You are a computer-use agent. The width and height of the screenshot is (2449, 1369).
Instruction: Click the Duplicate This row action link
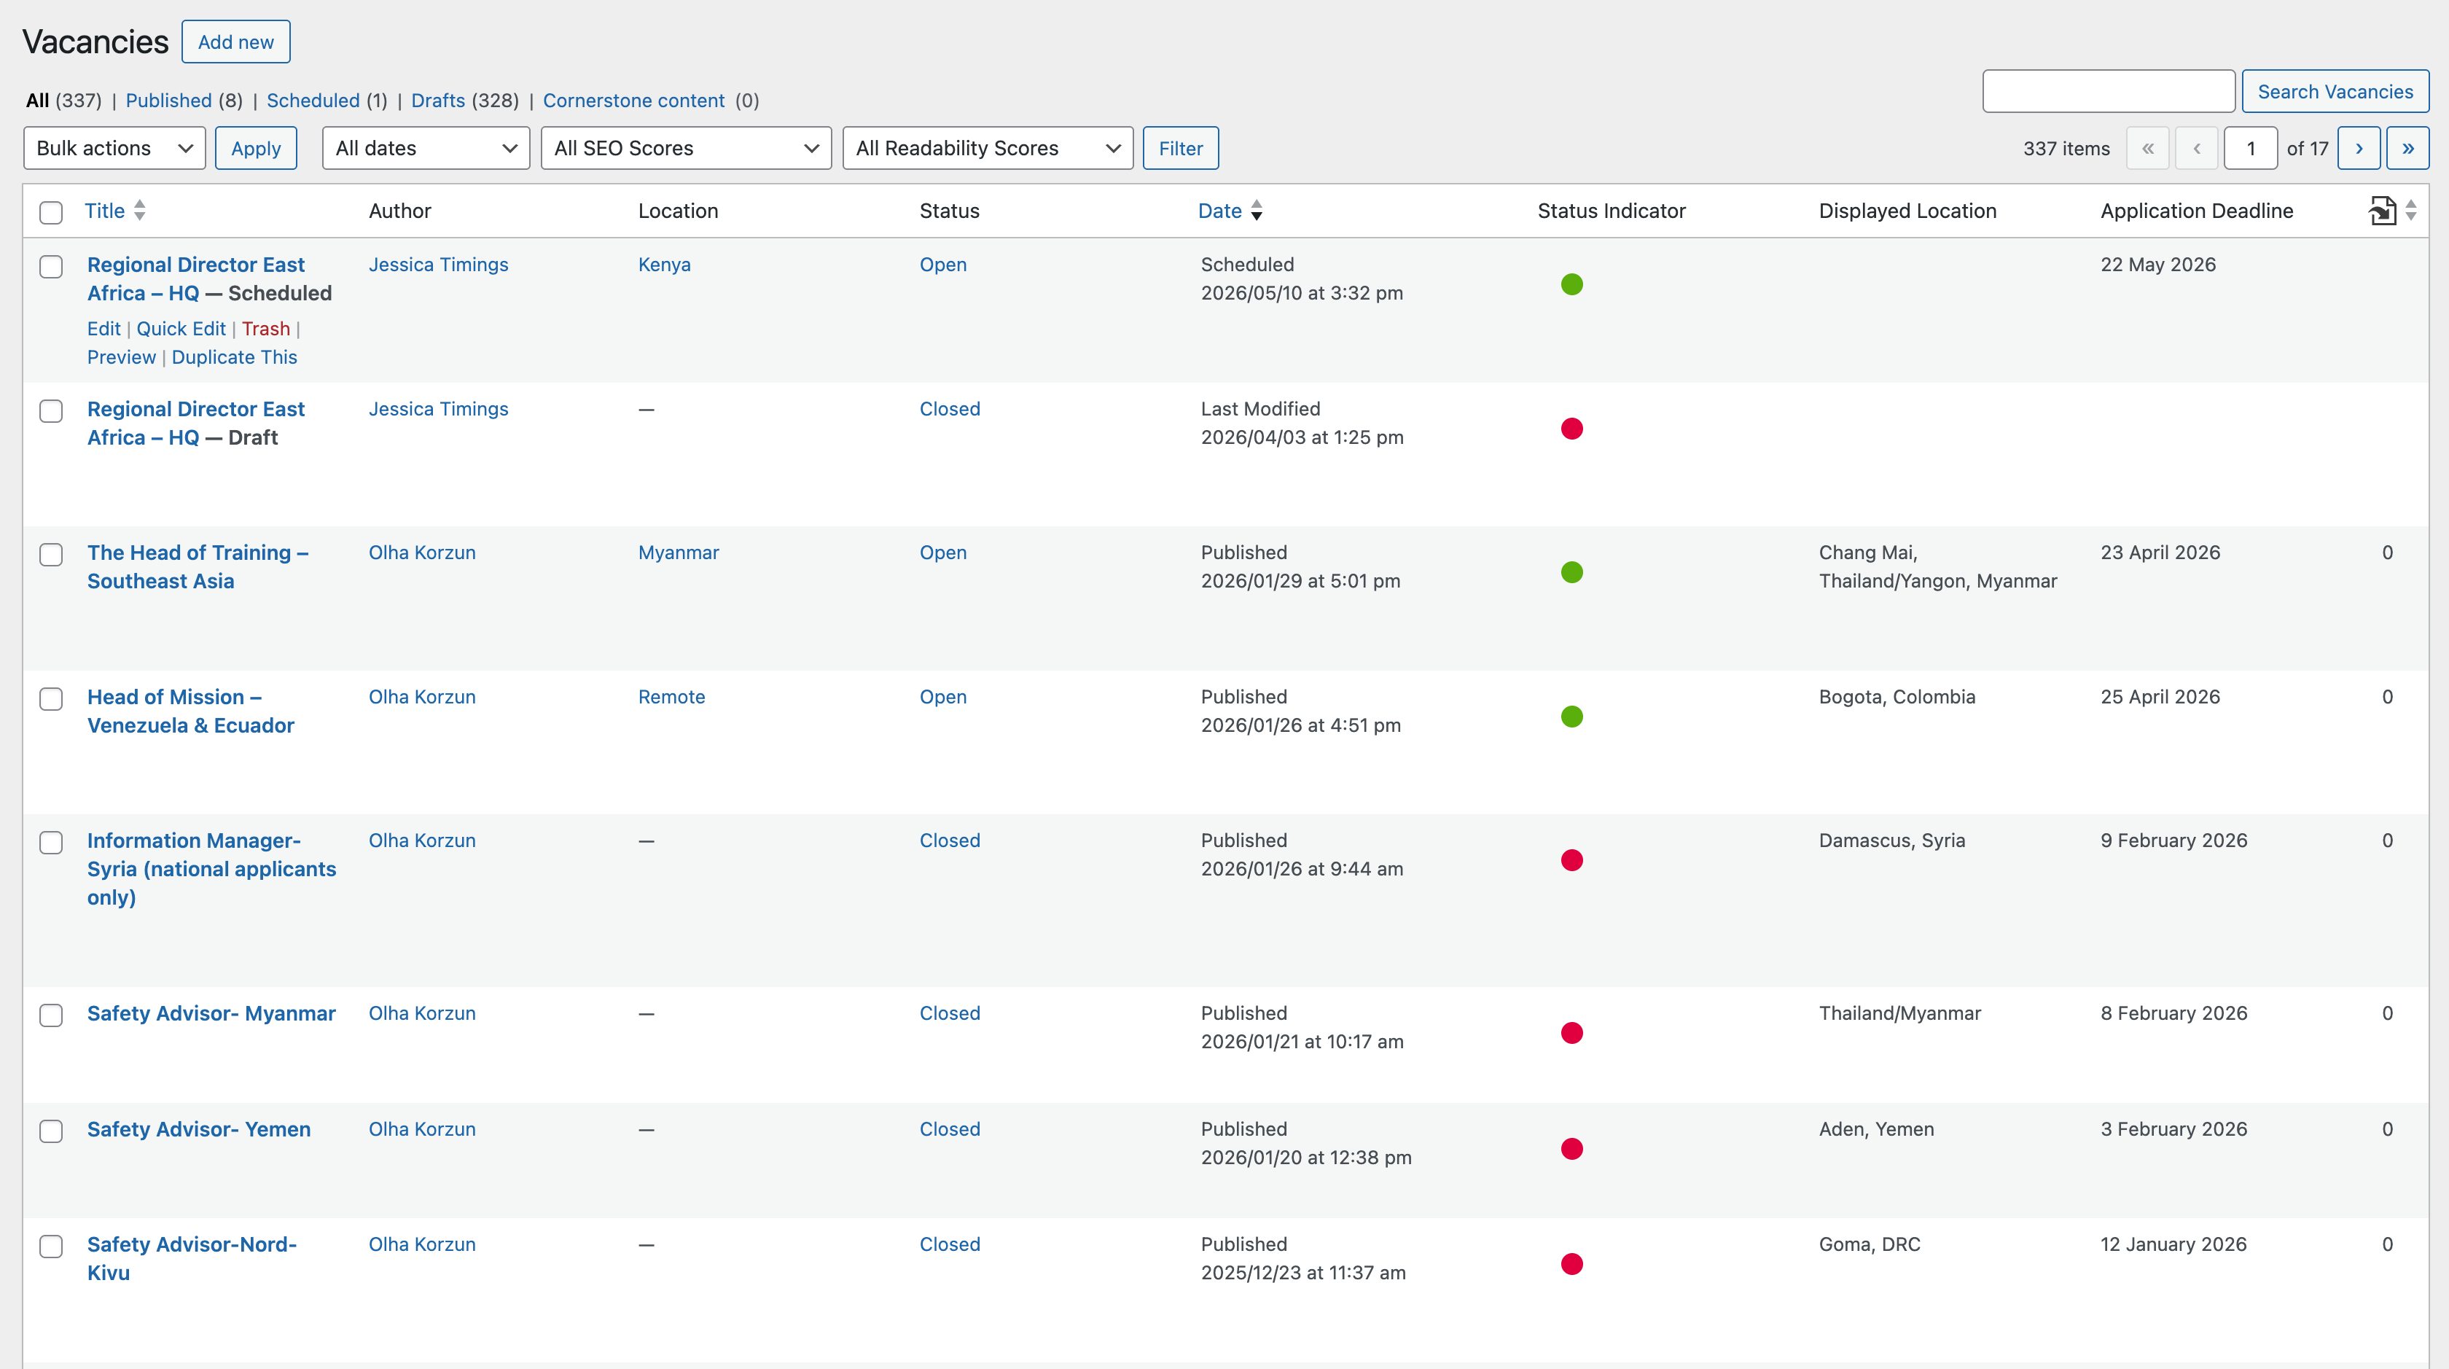[x=234, y=357]
